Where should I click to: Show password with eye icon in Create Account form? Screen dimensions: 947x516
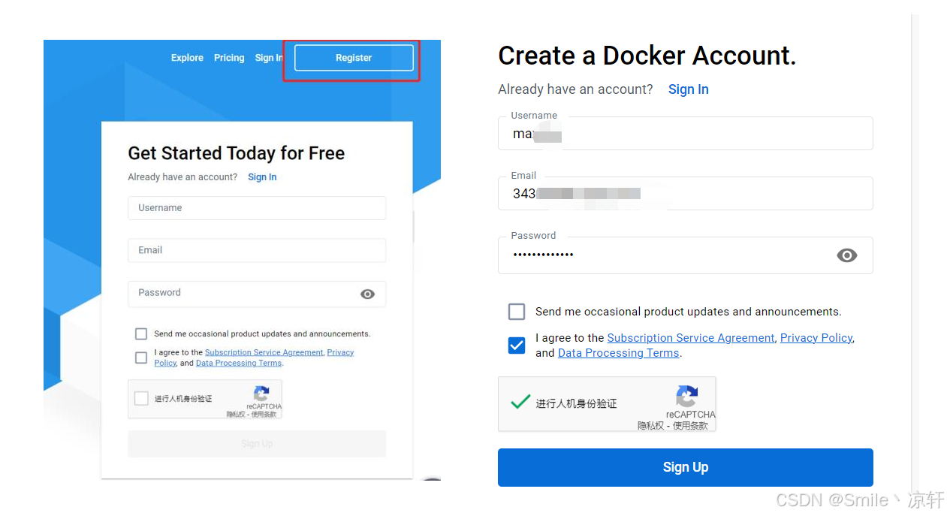(847, 255)
